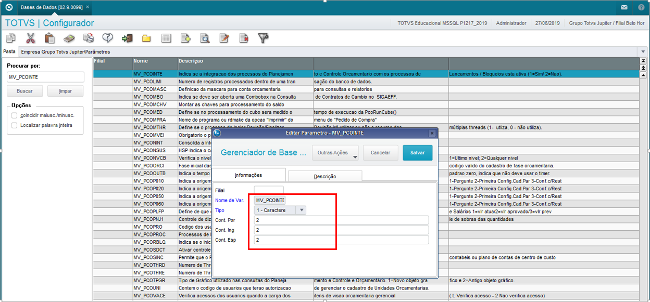Click the View record magnifier icon
The height and width of the screenshot is (302, 650).
click(x=205, y=38)
